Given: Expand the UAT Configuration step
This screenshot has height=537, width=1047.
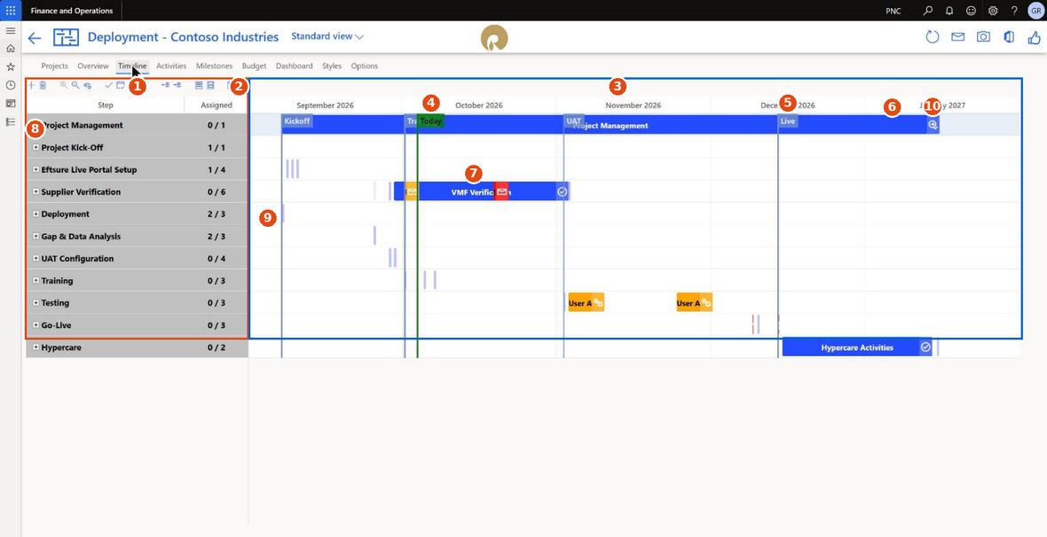Looking at the screenshot, I should click(36, 258).
